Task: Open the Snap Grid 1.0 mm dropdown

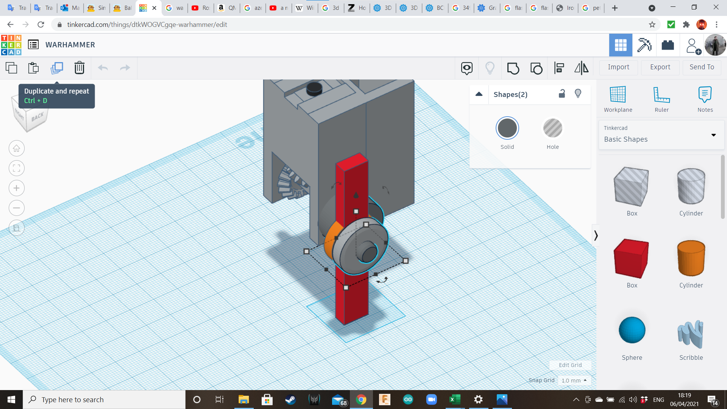Action: (574, 380)
